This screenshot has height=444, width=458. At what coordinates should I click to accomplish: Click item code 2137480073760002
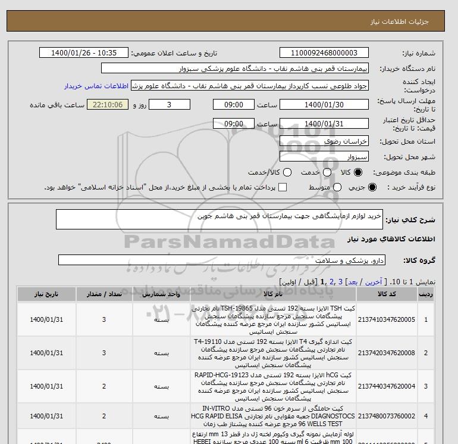[387, 416]
